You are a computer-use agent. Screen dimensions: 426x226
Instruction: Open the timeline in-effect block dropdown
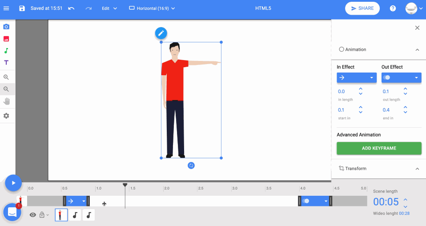pos(84,201)
